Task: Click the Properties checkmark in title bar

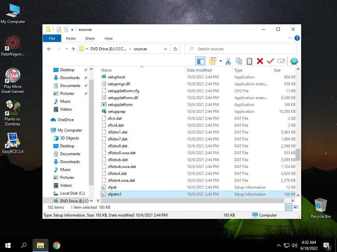Action: click(59, 30)
